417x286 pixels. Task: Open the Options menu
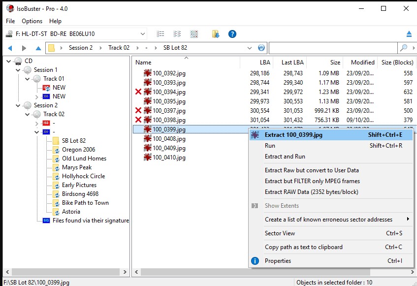[x=32, y=21]
